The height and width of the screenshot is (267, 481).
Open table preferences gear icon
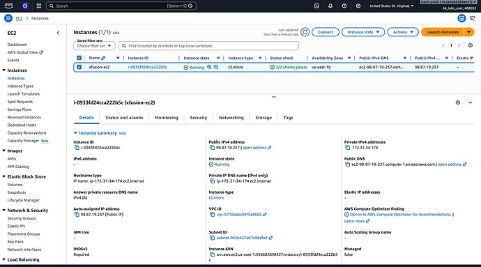coord(471,45)
